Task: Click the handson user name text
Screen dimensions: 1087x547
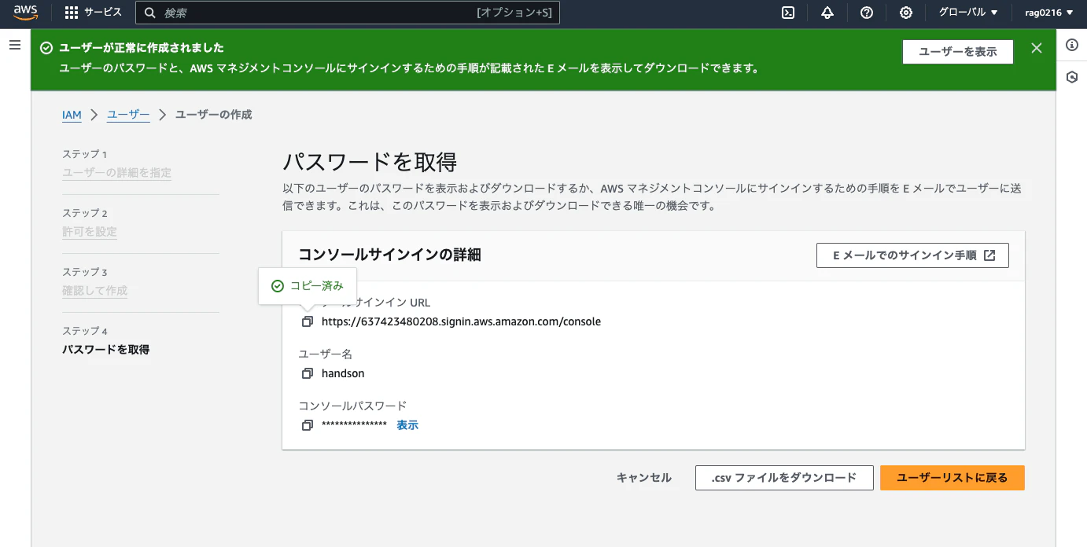Action: coord(343,373)
